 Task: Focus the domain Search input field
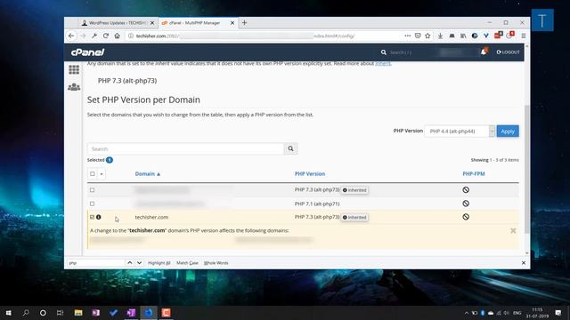click(185, 148)
